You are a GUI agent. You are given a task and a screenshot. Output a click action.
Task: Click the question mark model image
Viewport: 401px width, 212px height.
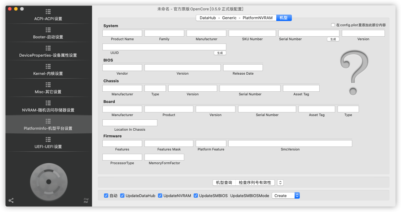click(354, 73)
